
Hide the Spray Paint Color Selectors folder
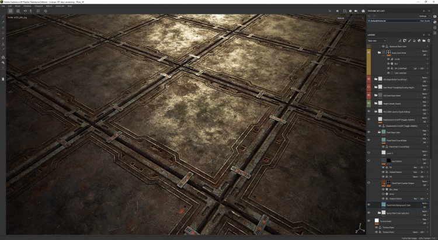pos(369,213)
